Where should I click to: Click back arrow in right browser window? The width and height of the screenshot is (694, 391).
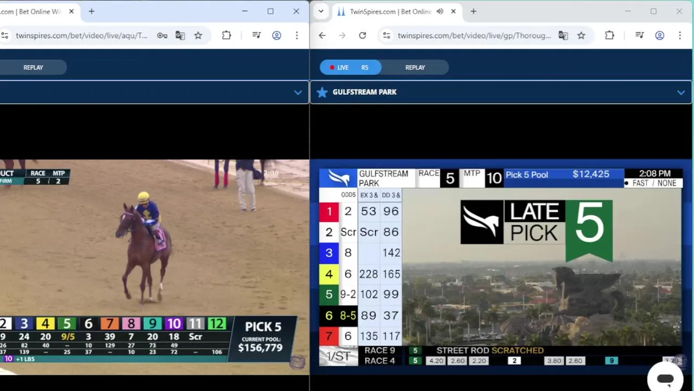coord(322,36)
